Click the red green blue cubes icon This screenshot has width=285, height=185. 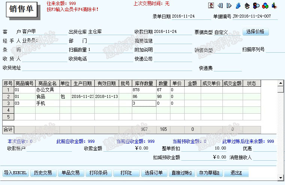[265, 6]
